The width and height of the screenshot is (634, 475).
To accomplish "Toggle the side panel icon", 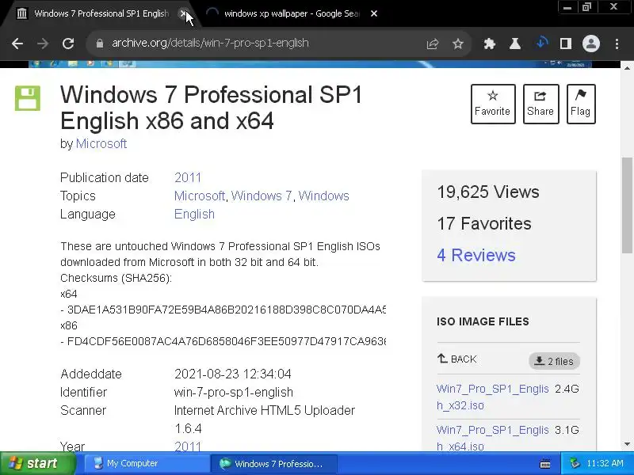I will 566,44.
